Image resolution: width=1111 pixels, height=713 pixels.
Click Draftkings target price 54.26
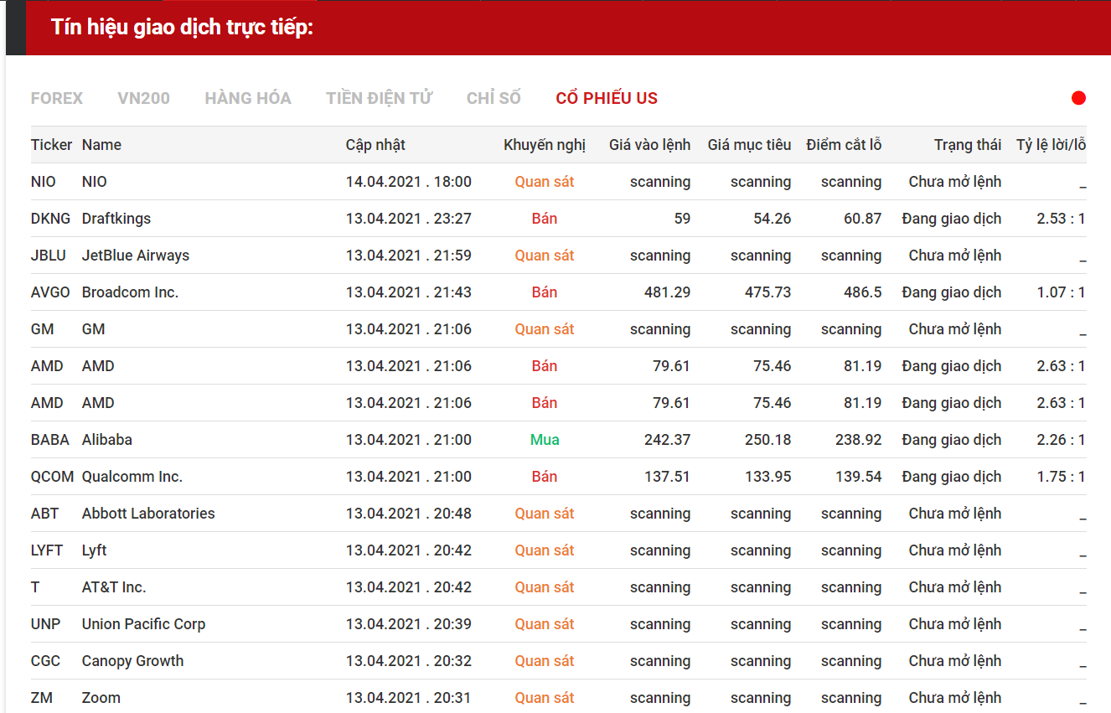773,219
